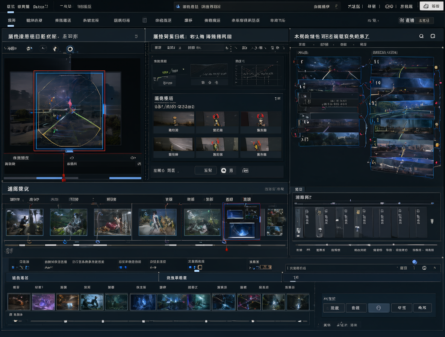
Task: Toggle the first blue square under the fifth timeline option label
Action: [x=190, y=267]
